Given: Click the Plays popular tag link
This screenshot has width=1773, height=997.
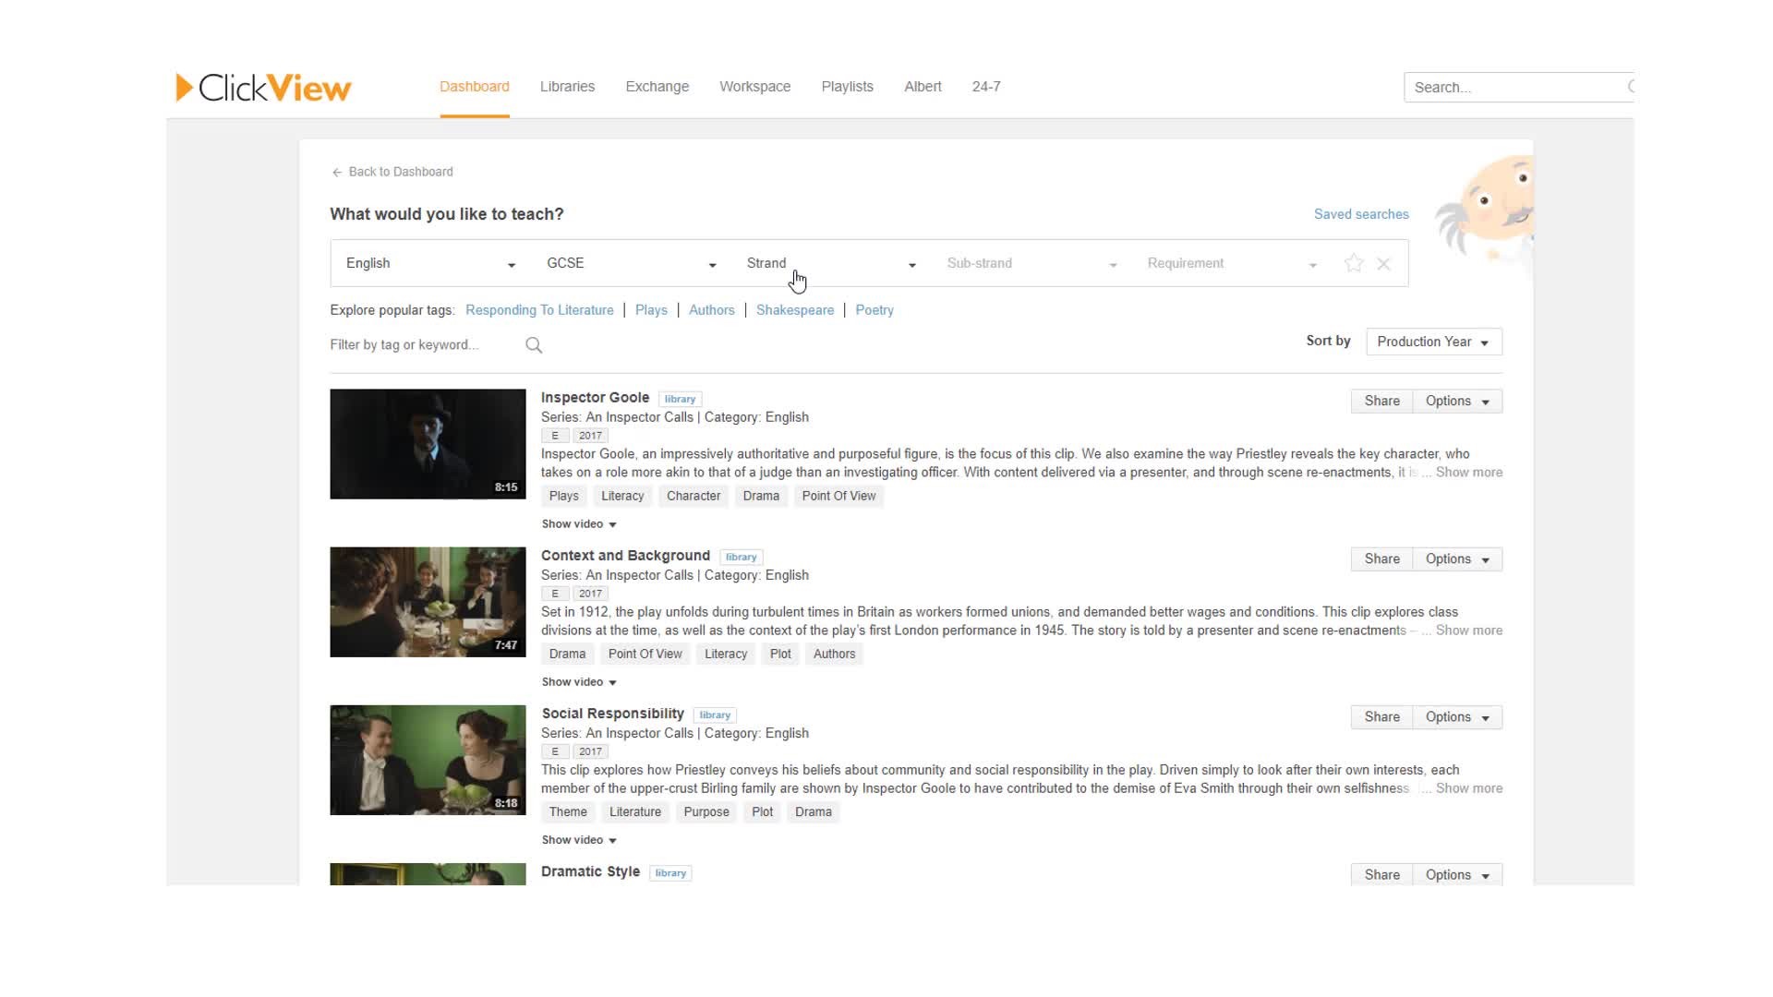Looking at the screenshot, I should pyautogui.click(x=651, y=310).
